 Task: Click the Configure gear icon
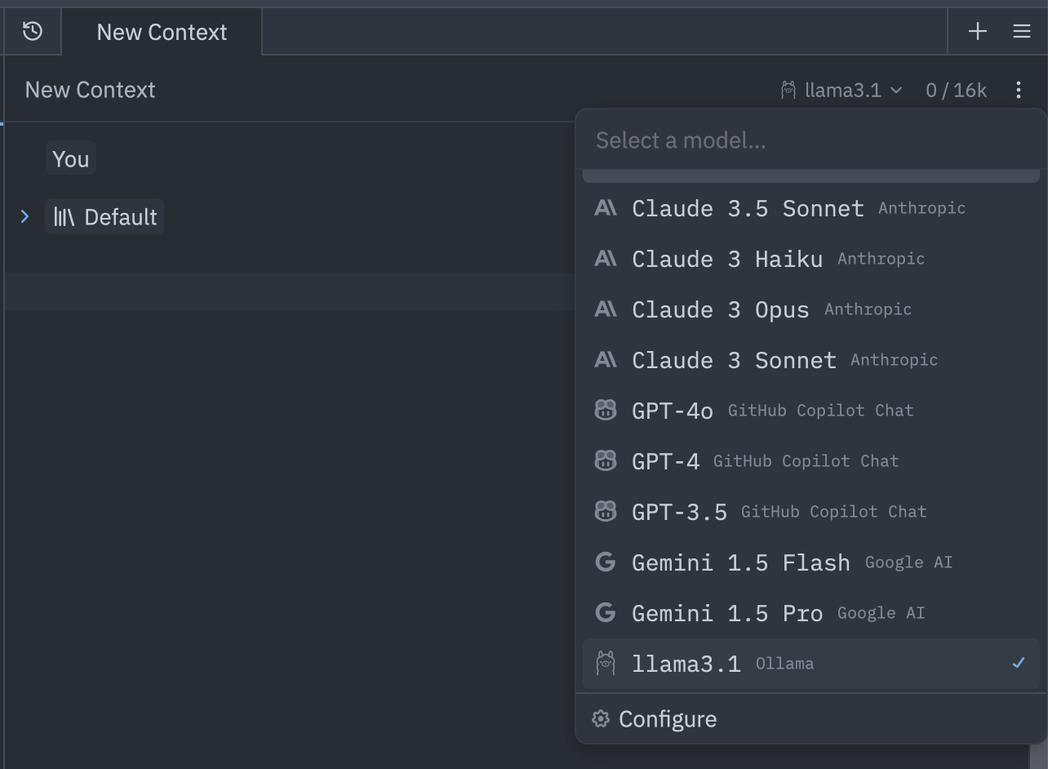pyautogui.click(x=601, y=719)
